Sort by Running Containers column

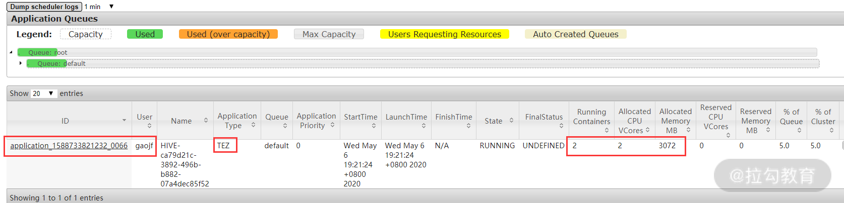[591, 121]
